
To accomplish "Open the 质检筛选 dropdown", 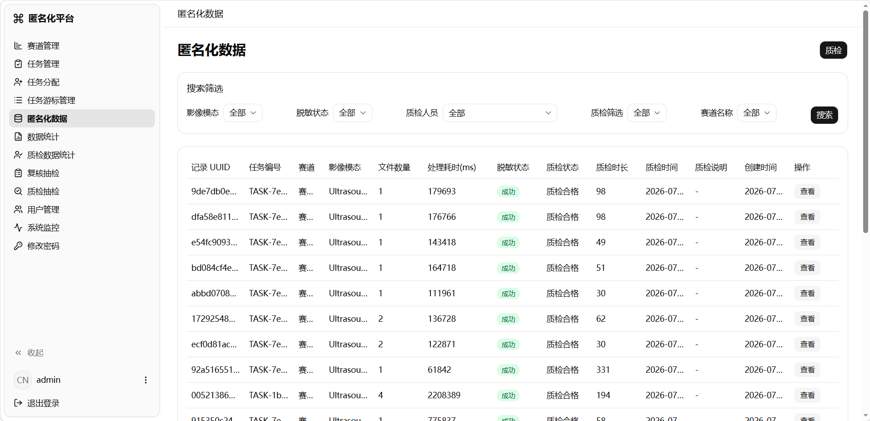I will [x=647, y=113].
